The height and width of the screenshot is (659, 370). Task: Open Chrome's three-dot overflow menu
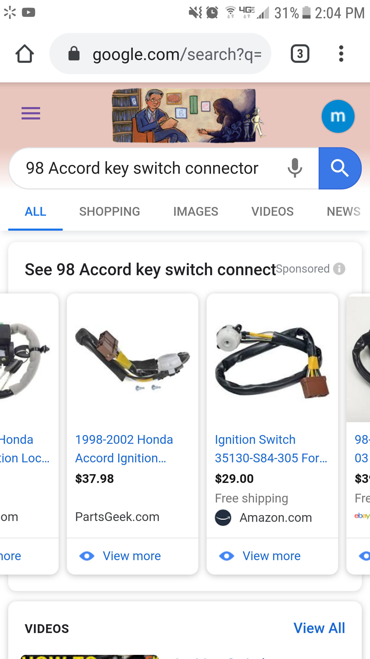341,54
